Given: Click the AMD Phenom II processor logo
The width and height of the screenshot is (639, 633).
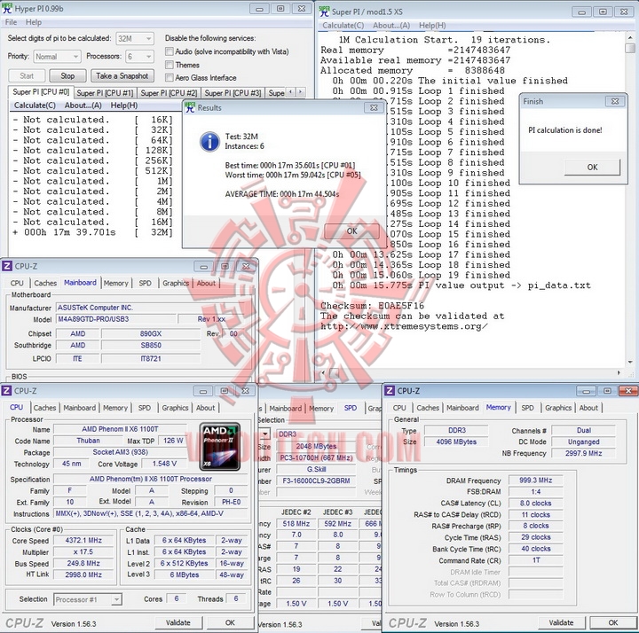Looking at the screenshot, I should 220,447.
